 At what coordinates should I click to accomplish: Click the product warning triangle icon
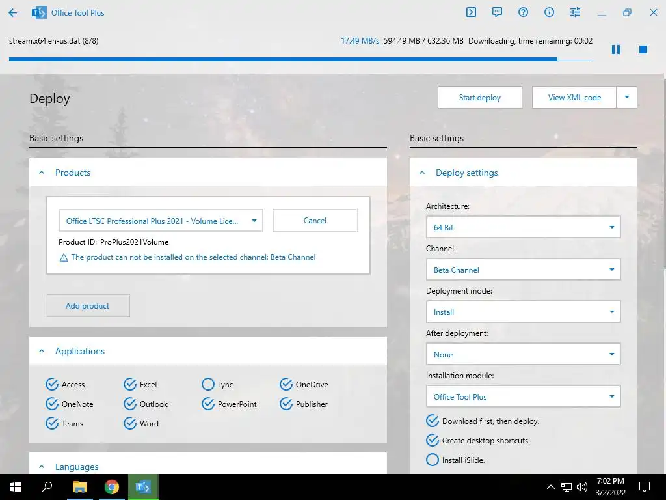pyautogui.click(x=64, y=258)
